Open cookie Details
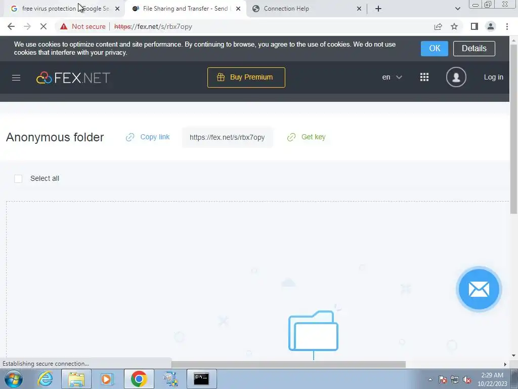Image resolution: width=518 pixels, height=389 pixels. [x=474, y=48]
